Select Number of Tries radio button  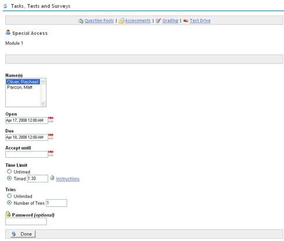pos(9,203)
